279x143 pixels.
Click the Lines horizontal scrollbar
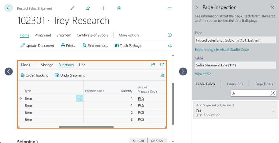[x=86, y=127]
